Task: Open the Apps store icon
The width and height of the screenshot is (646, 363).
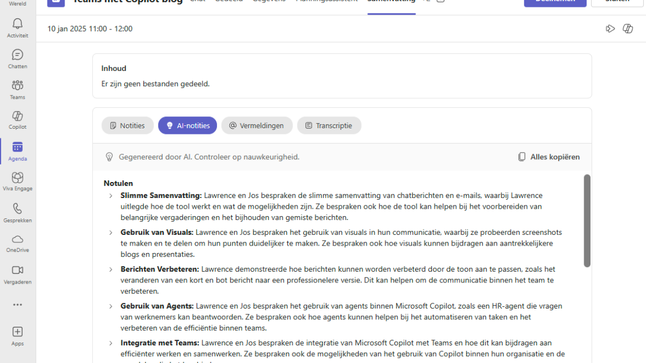Action: [x=18, y=336]
